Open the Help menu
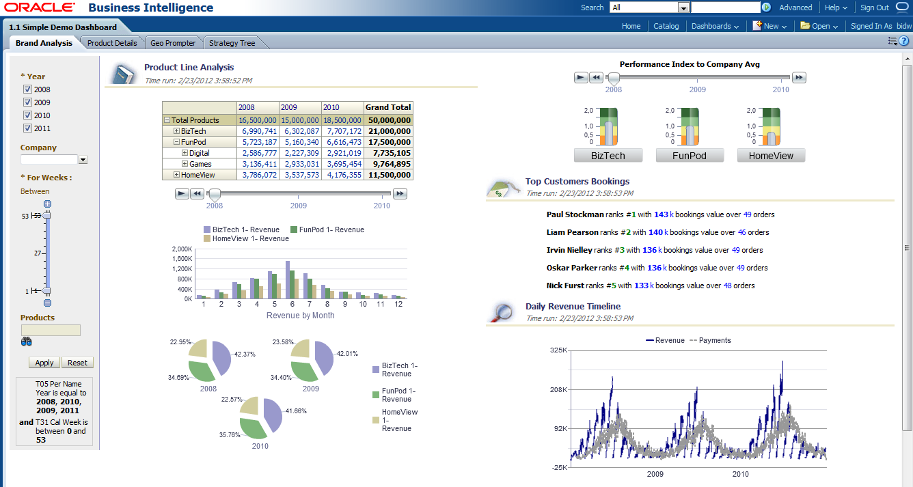Image resolution: width=913 pixels, height=487 pixels. pyautogui.click(x=836, y=8)
